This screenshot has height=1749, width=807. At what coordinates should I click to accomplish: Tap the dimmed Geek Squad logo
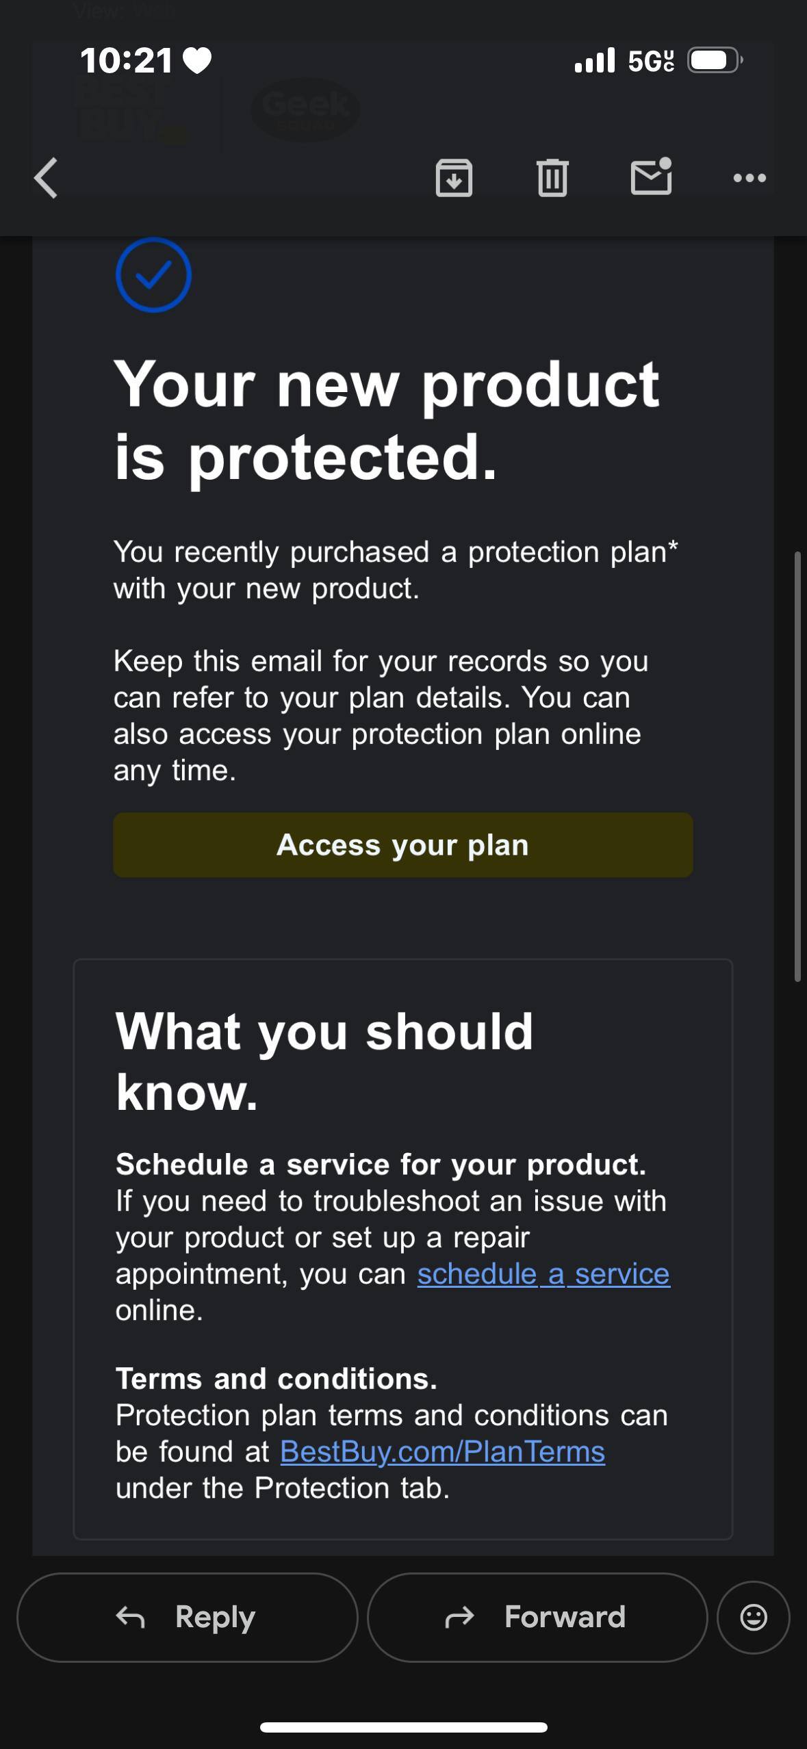tap(305, 109)
